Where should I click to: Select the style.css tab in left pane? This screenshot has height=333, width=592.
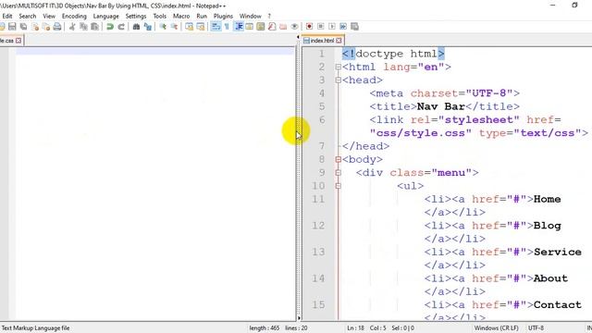(x=6, y=41)
